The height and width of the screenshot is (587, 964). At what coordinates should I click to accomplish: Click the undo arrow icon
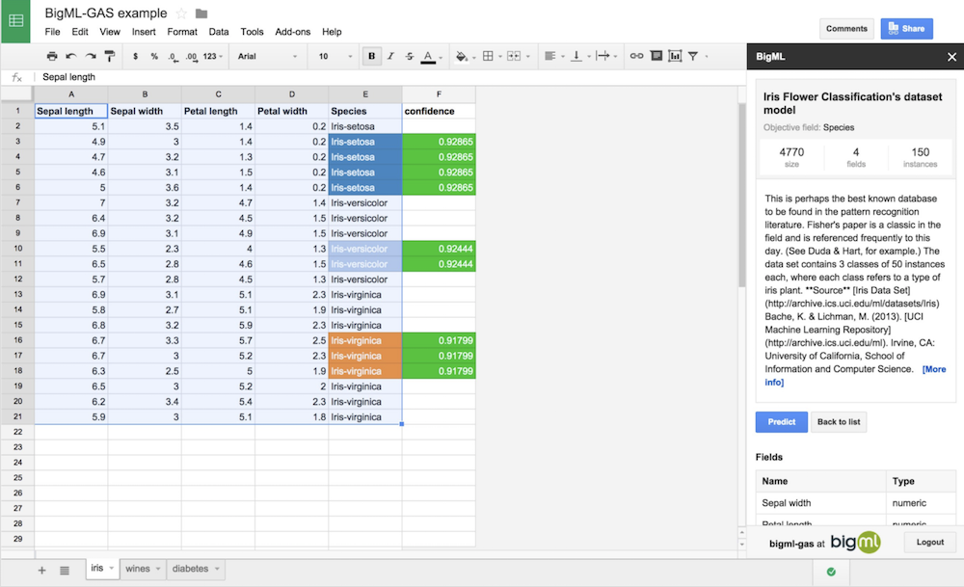pyautogui.click(x=71, y=57)
